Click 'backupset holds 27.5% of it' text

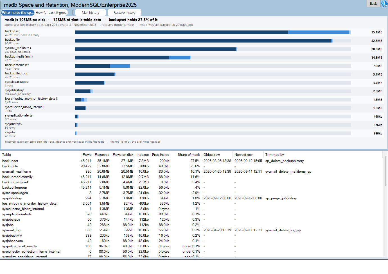[x=133, y=20]
